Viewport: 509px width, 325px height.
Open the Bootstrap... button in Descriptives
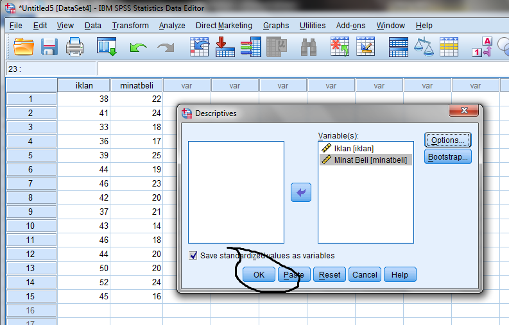tap(447, 156)
